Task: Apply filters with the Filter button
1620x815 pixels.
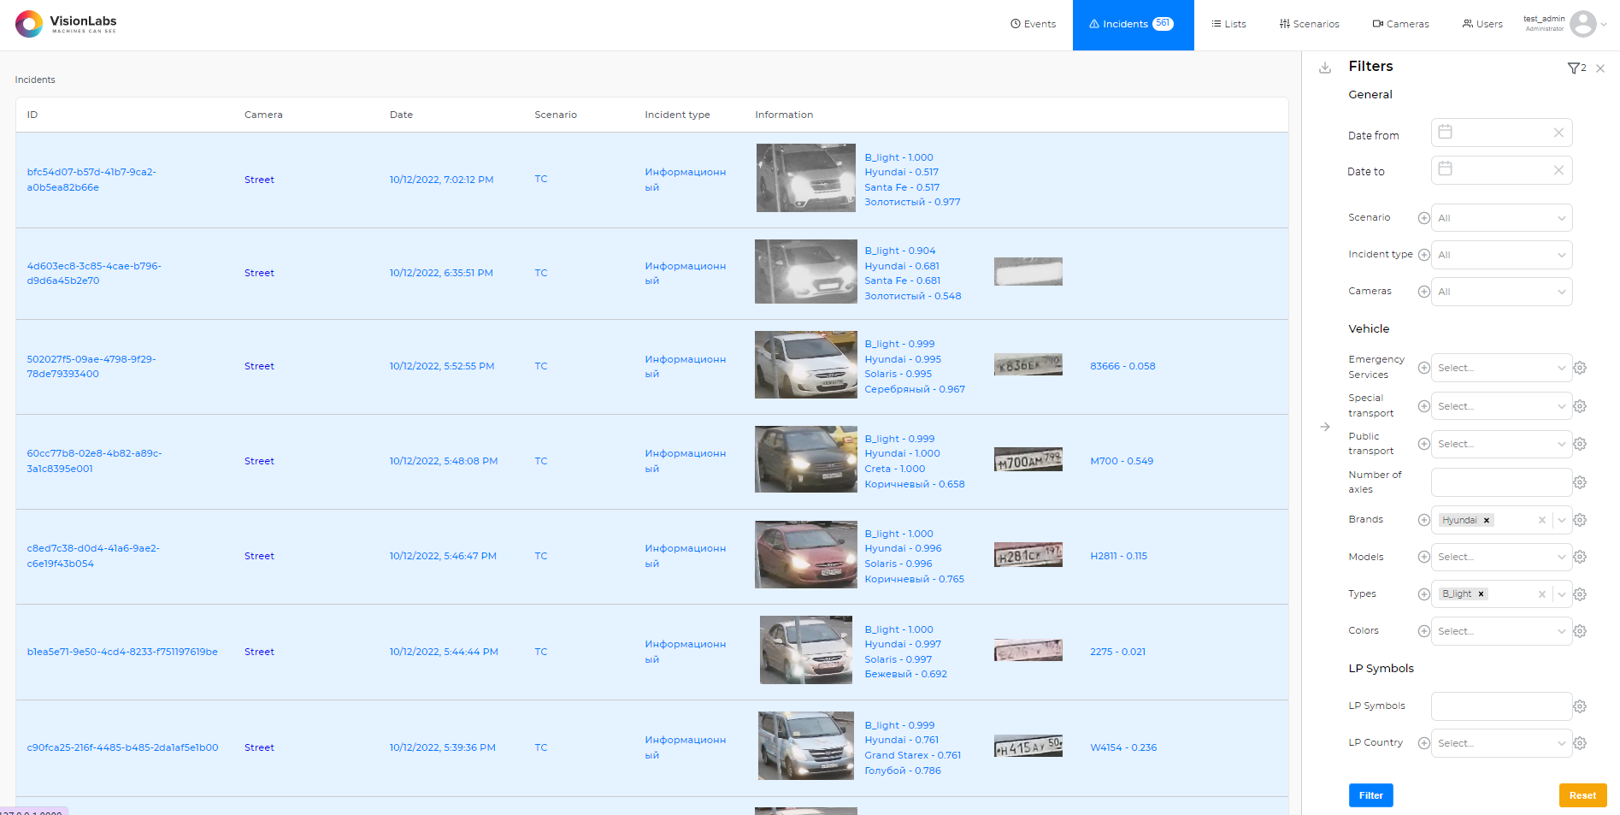Action: pyautogui.click(x=1370, y=795)
